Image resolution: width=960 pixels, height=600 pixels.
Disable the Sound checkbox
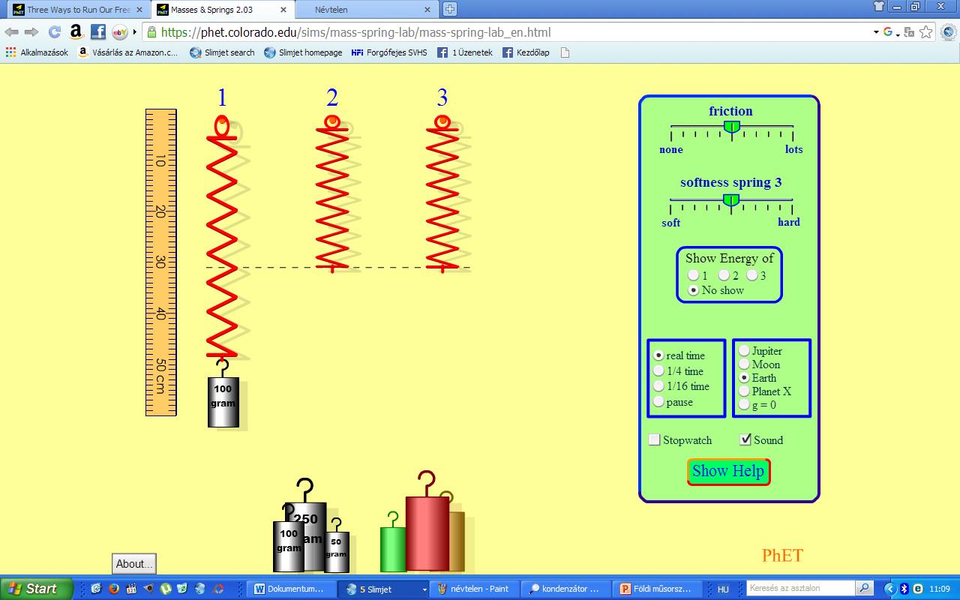click(745, 440)
